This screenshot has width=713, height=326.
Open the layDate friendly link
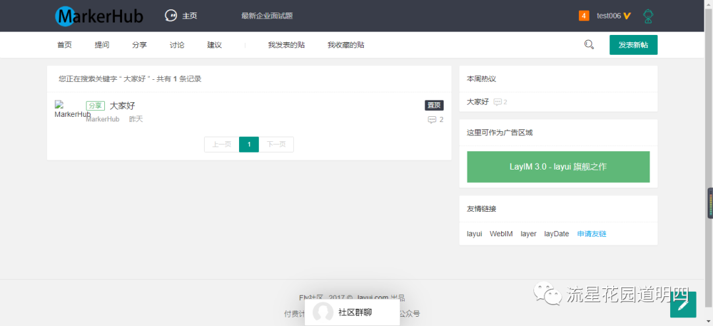(x=557, y=234)
